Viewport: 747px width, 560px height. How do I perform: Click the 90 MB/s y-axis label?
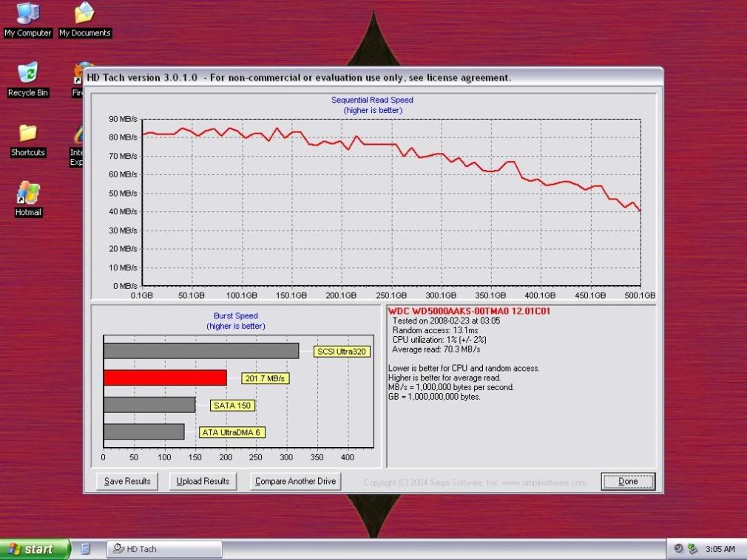[x=123, y=119]
